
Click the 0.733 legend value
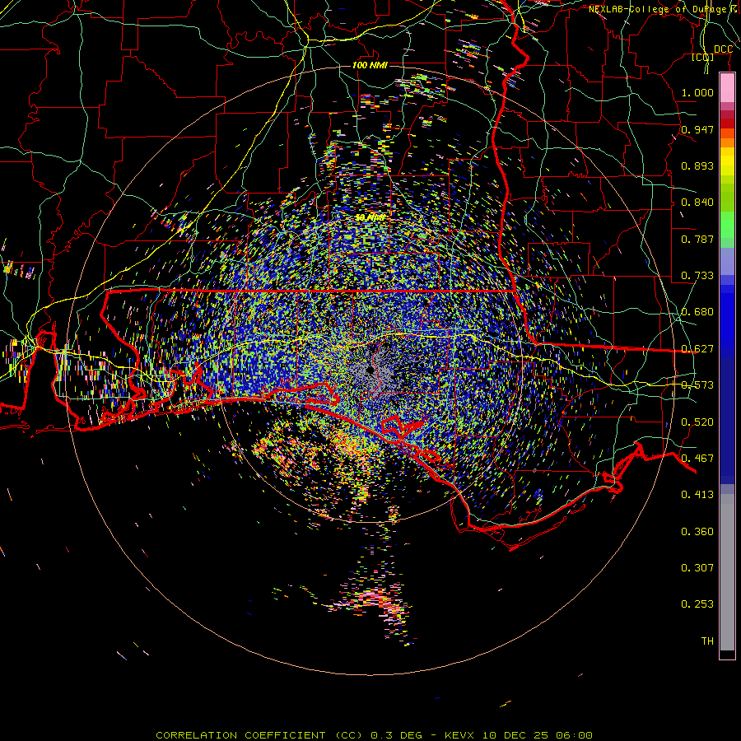point(697,276)
